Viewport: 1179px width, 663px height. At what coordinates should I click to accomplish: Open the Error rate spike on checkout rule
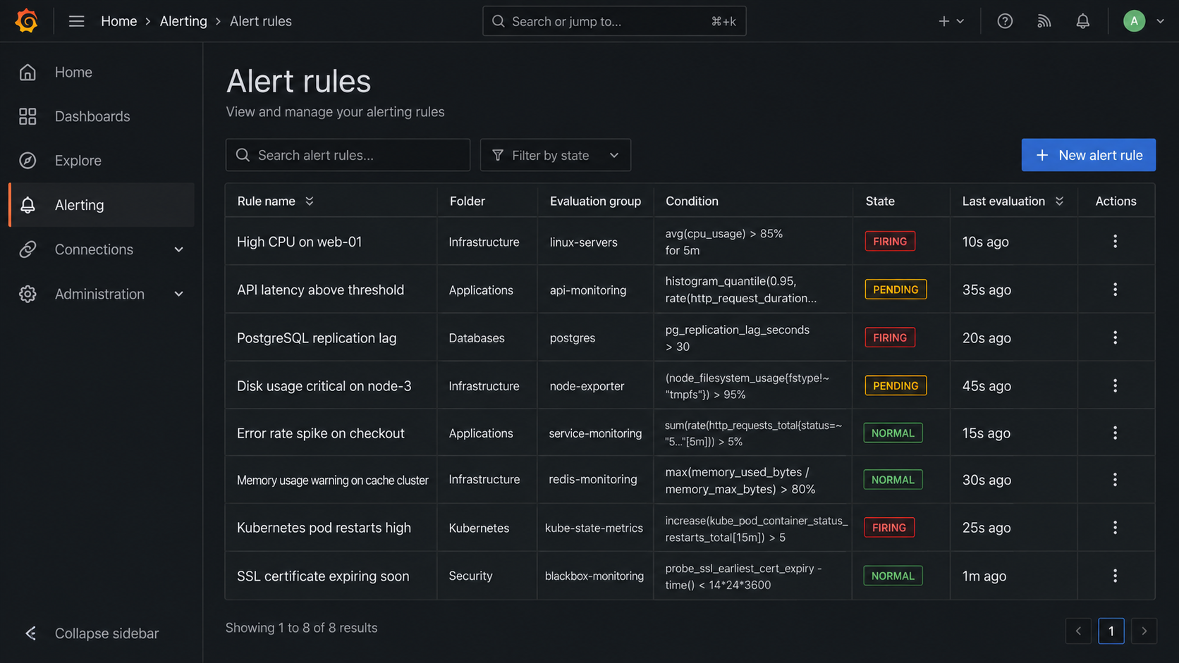point(320,433)
